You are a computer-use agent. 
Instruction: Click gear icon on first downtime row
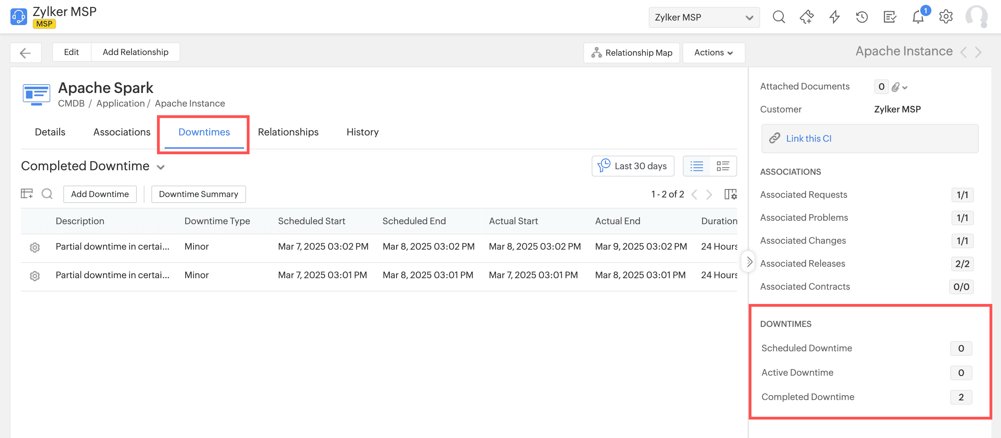click(34, 247)
